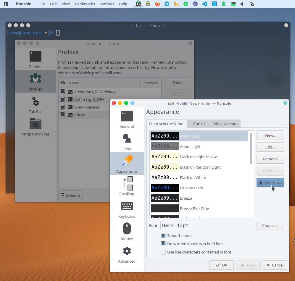Open the Edit menu in the top menu bar
The height and width of the screenshot is (281, 295).
[x=53, y=4]
